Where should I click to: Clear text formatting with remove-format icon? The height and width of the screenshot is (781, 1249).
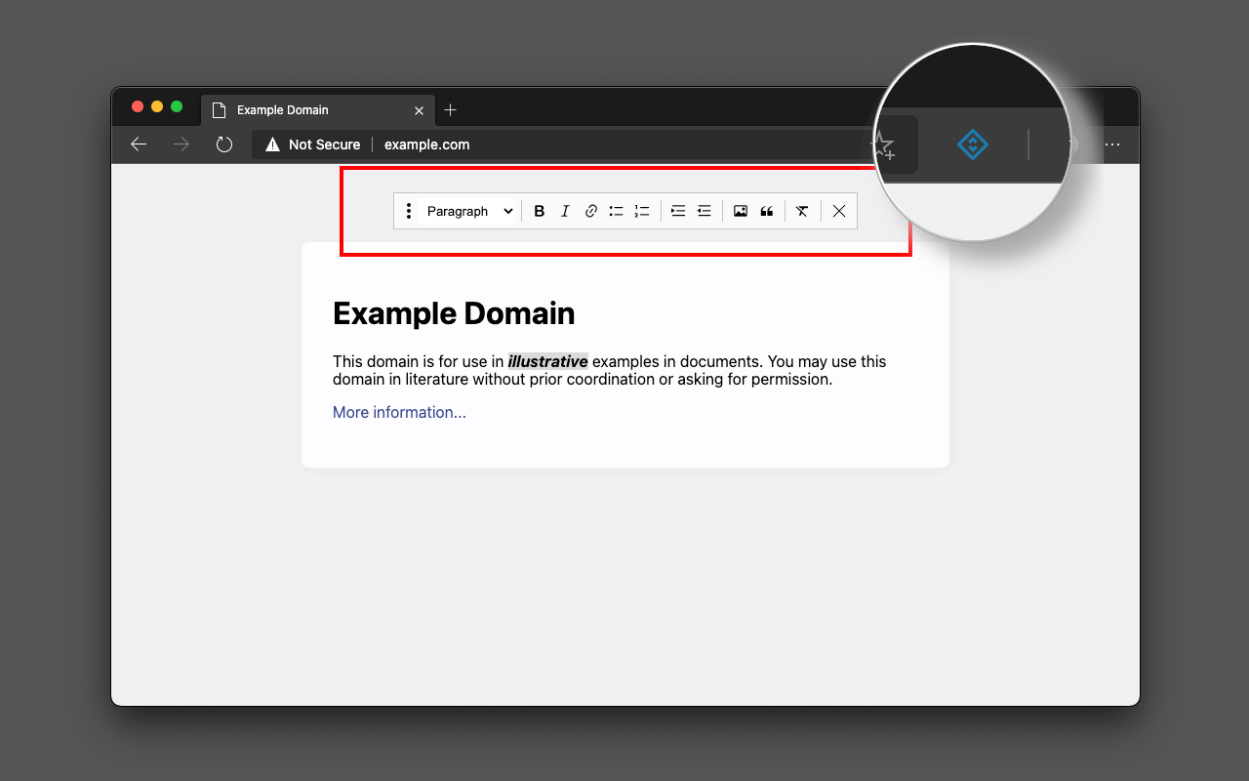802,210
